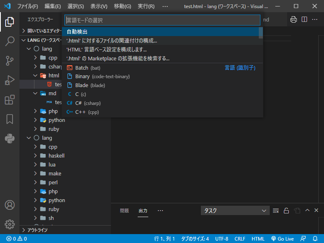Image resolution: width=324 pixels, height=243 pixels.
Task: Click the quick pick list scrollbar
Action: [261, 33]
